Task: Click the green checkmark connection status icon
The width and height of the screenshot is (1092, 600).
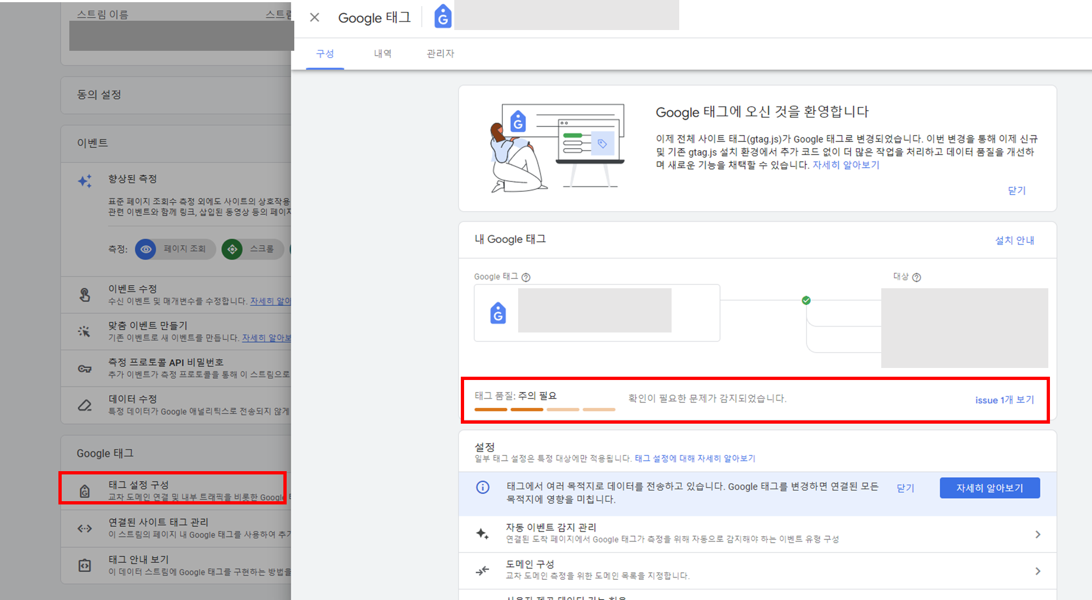Action: 806,300
